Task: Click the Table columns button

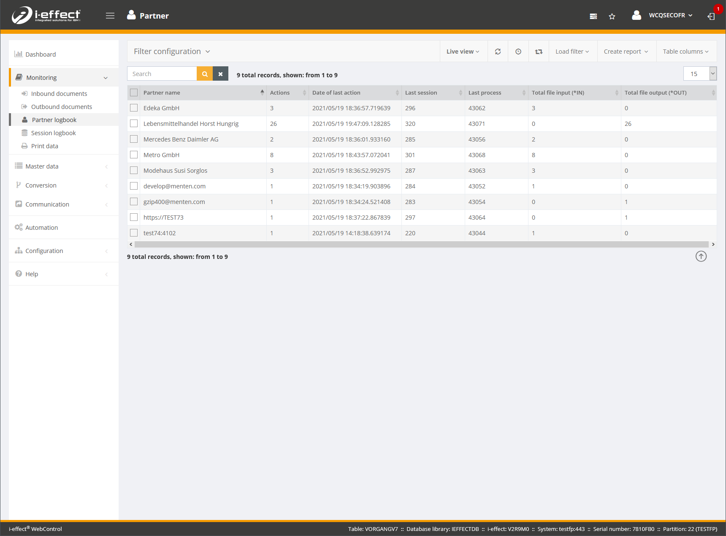Action: click(x=685, y=52)
